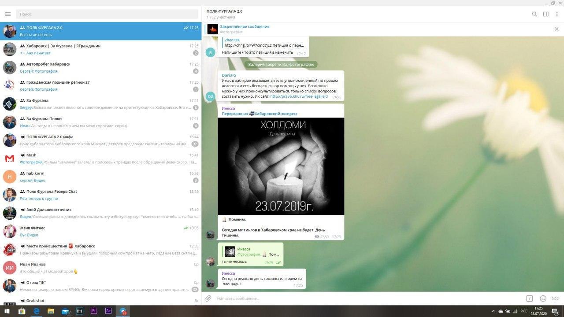Click the ИИ avatar of Иван Иванов
The height and width of the screenshot is (317, 564).
tap(10, 268)
